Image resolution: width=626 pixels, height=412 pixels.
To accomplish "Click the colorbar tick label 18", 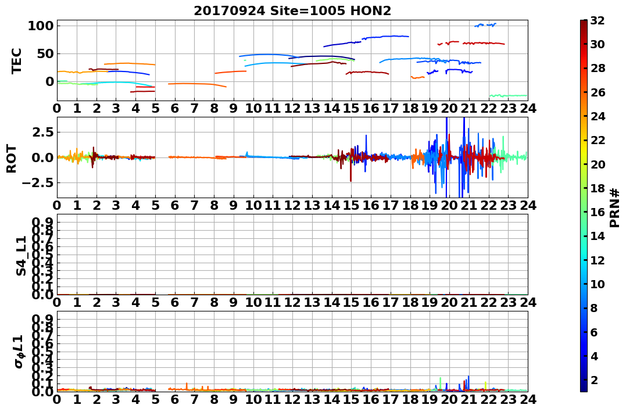I will 598,188.
